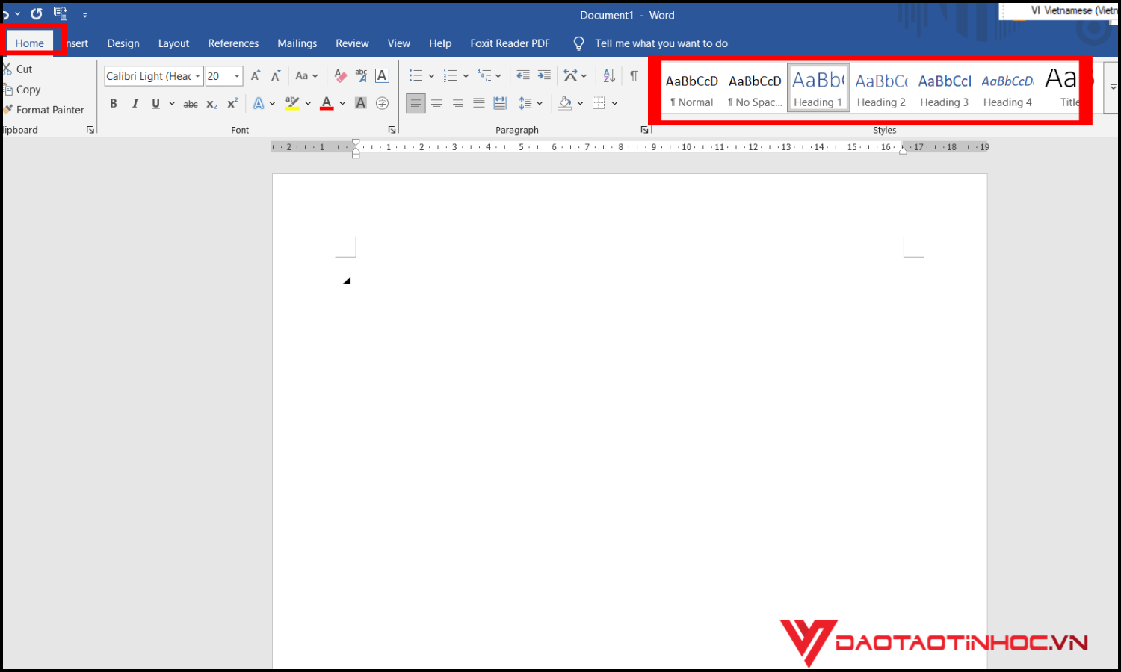Click the red font color button
Image resolution: width=1121 pixels, height=672 pixels.
[327, 104]
